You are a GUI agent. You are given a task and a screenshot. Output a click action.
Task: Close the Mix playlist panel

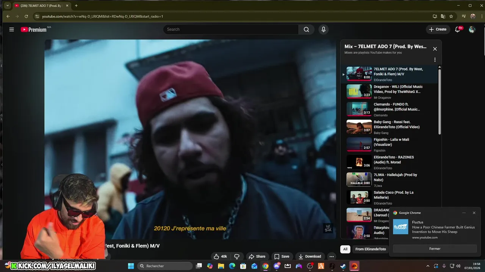[x=435, y=49]
